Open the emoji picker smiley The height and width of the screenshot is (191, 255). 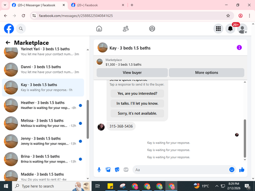232,170
